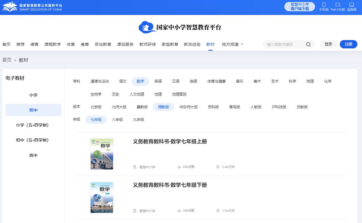Open the Pad HD版 tablet icon

[338, 5]
